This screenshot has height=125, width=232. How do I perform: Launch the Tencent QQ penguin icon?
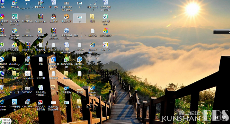[54, 18]
